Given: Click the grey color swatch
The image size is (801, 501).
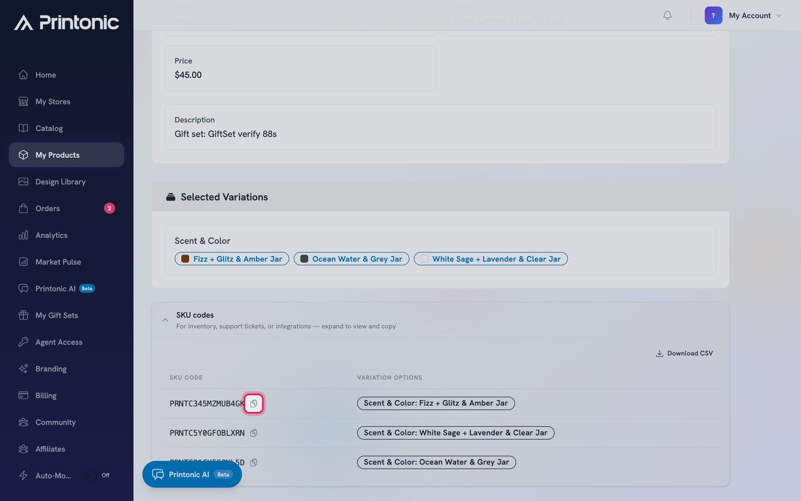Looking at the screenshot, I should tap(304, 259).
